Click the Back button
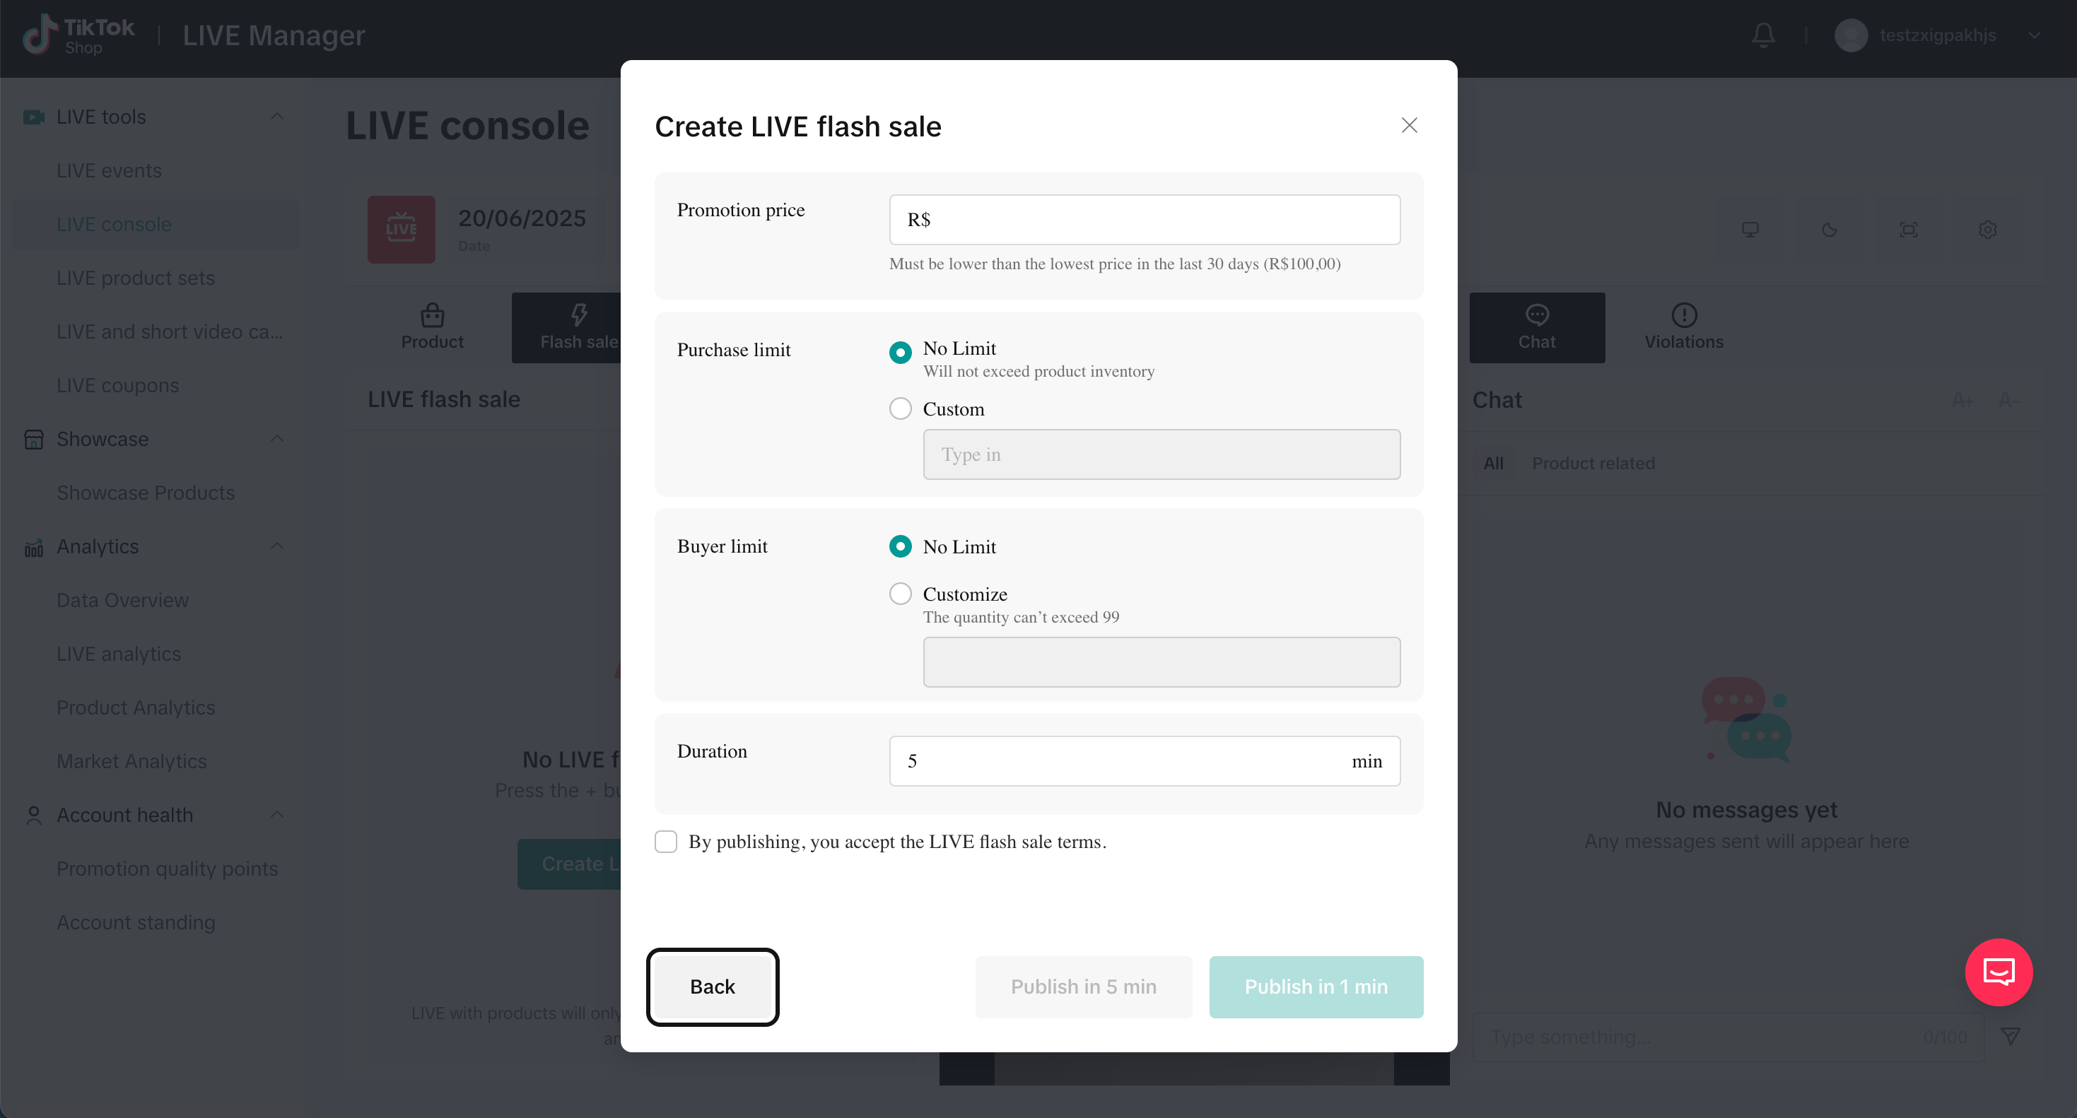Viewport: 2077px width, 1118px height. pyautogui.click(x=712, y=987)
